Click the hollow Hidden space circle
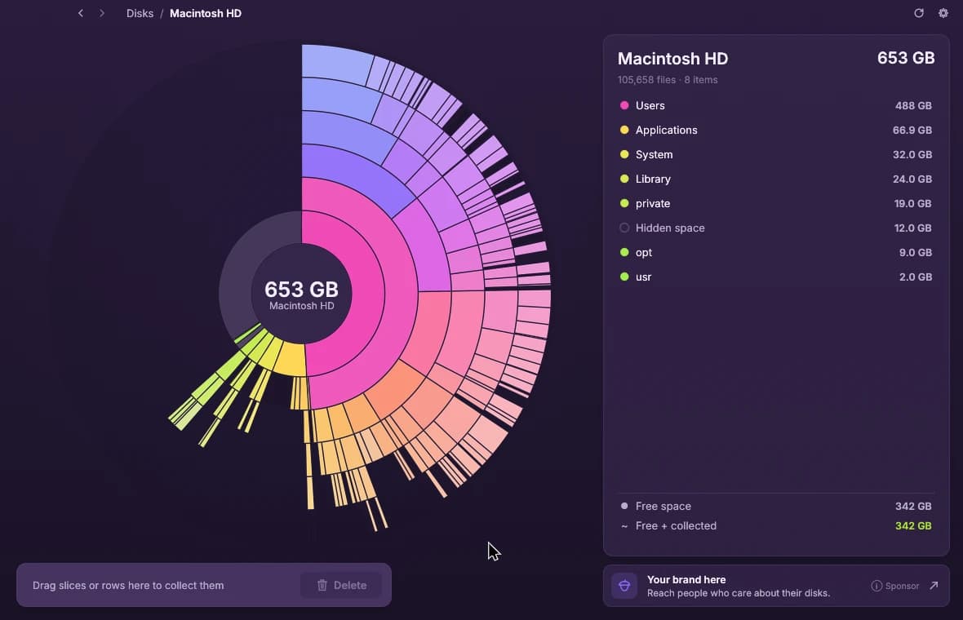The height and width of the screenshot is (620, 963). (624, 228)
